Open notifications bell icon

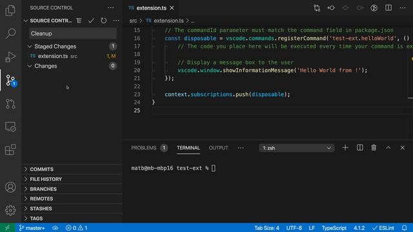point(405,227)
